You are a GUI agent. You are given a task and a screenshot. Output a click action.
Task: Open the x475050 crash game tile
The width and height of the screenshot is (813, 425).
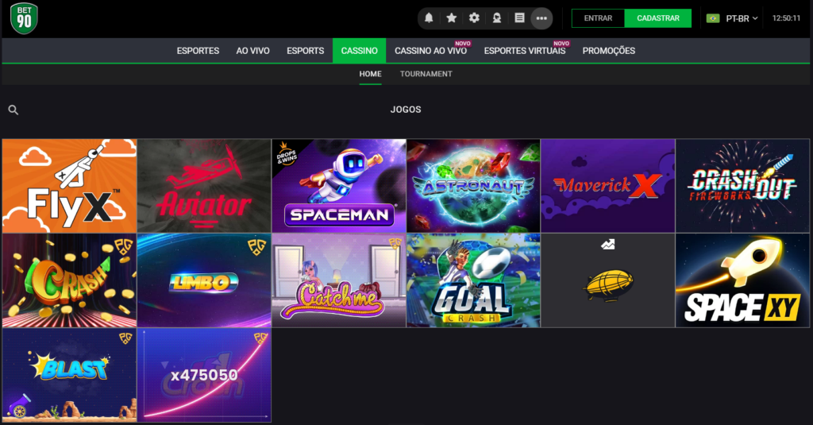point(204,375)
